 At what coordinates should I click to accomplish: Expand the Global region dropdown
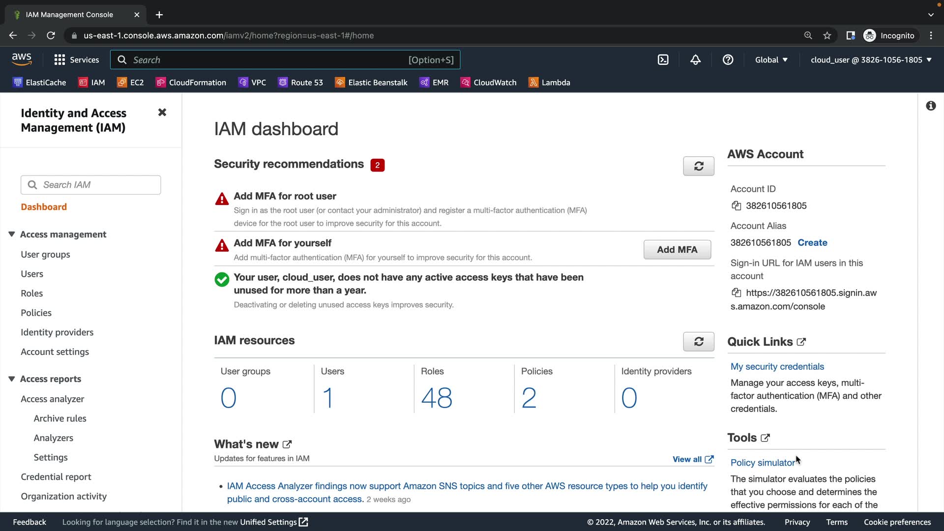pos(771,60)
